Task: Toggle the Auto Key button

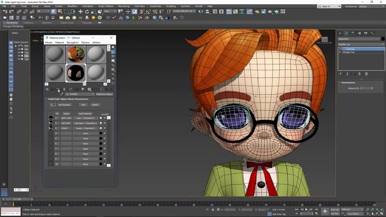Action: point(335,209)
